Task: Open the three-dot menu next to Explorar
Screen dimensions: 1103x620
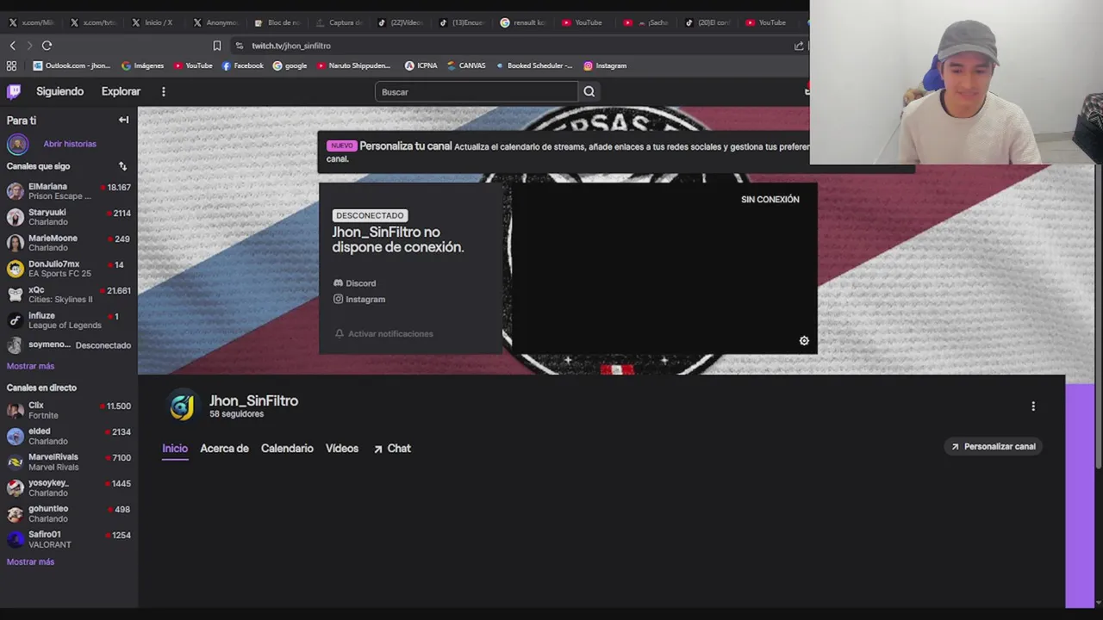Action: point(163,91)
